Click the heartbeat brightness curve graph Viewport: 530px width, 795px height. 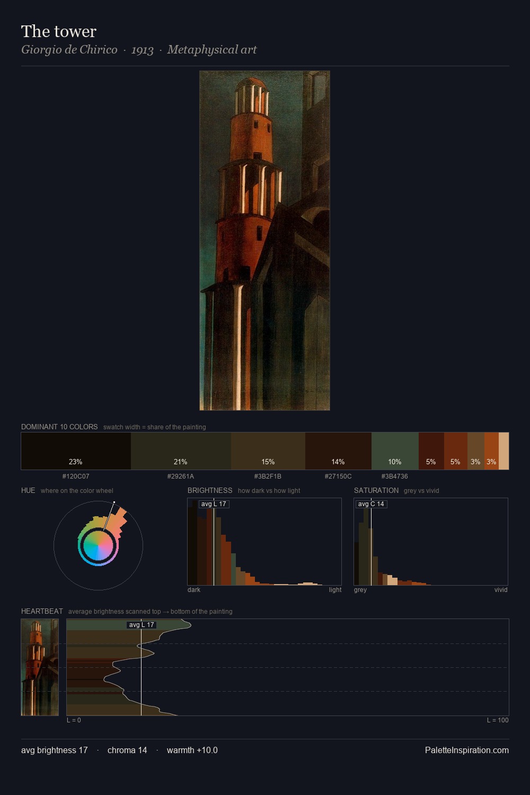(288, 667)
